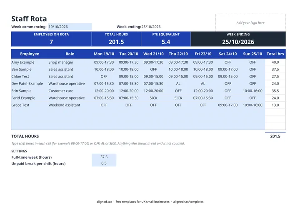
Task: Click Amy Example's total hours 40.0
Action: 275,62
